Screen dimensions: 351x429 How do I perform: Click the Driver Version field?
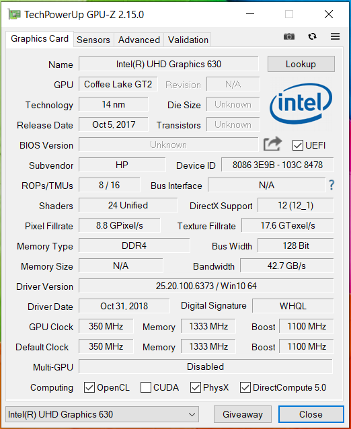[206, 286]
